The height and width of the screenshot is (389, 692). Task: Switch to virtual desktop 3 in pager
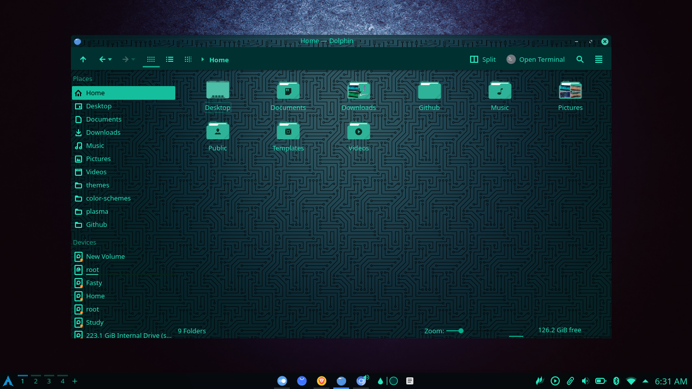(49, 380)
